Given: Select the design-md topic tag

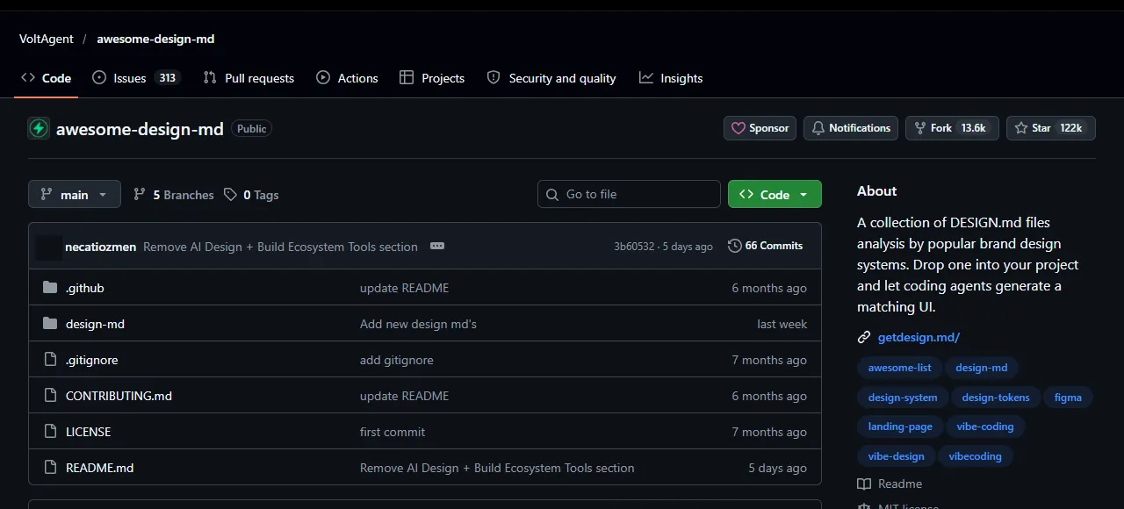Looking at the screenshot, I should [982, 368].
